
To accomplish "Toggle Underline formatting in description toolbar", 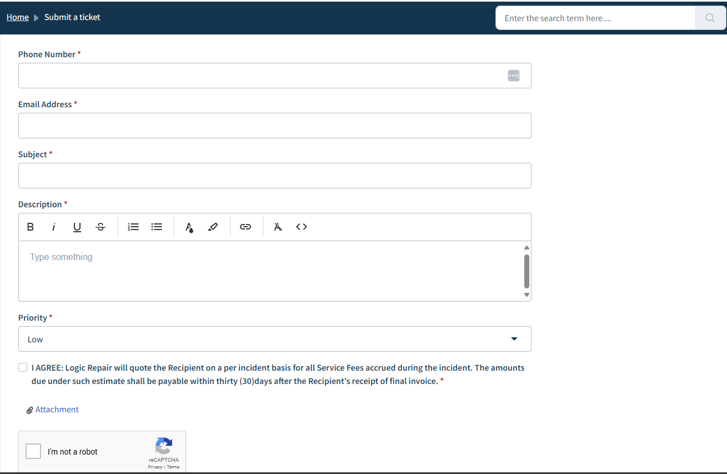I will tap(77, 227).
